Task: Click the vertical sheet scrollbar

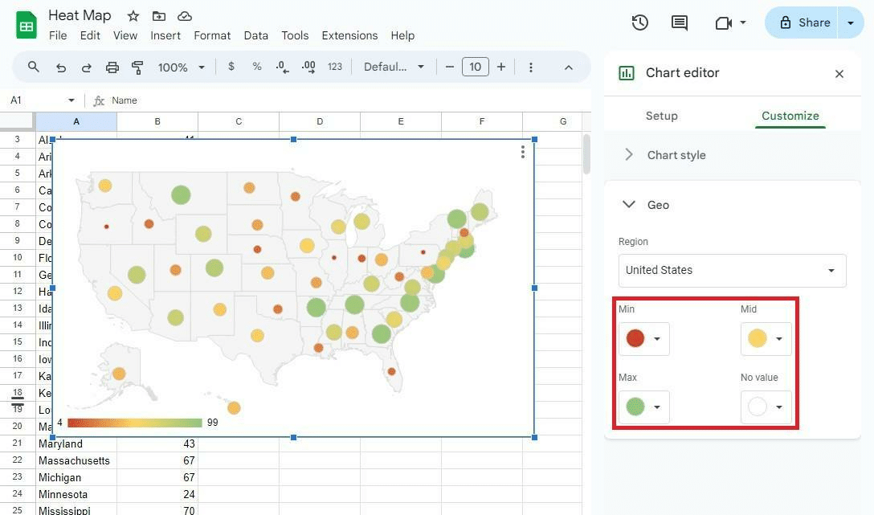Action: pos(586,154)
